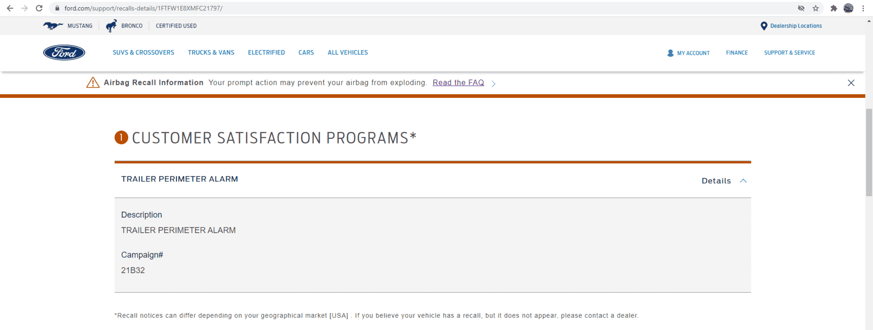
Task: Bookmark this page with the star icon
Action: (816, 8)
